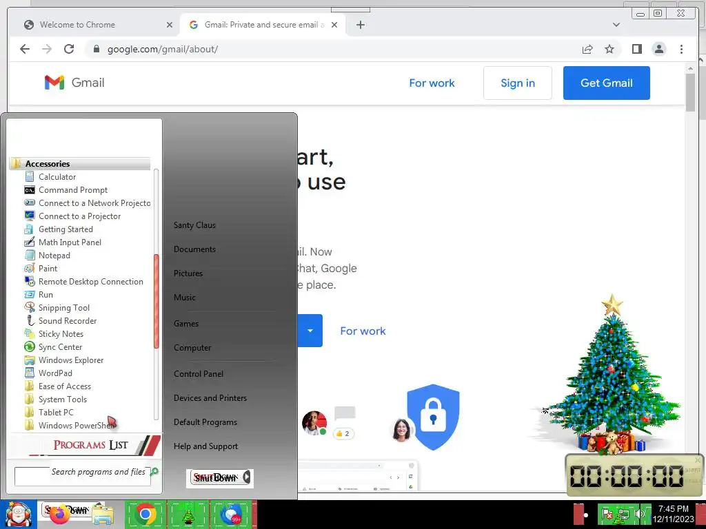Launch WordPad
The width and height of the screenshot is (706, 529).
[55, 373]
